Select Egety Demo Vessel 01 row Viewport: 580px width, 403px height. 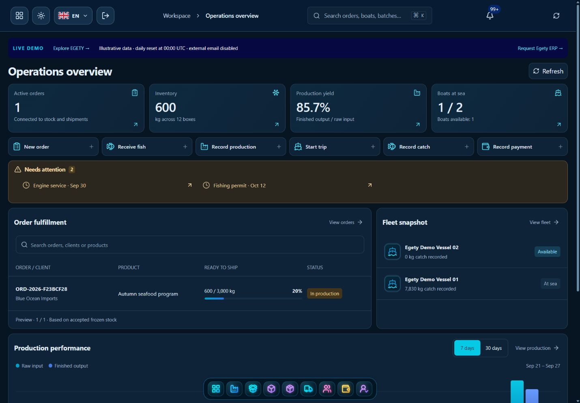[x=472, y=284]
